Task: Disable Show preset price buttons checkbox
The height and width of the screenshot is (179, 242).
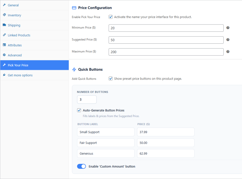Action: click(111, 78)
